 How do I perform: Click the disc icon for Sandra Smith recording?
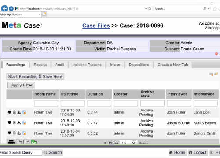pos(24,133)
